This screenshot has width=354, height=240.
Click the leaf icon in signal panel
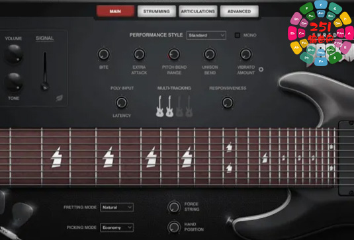click(59, 98)
